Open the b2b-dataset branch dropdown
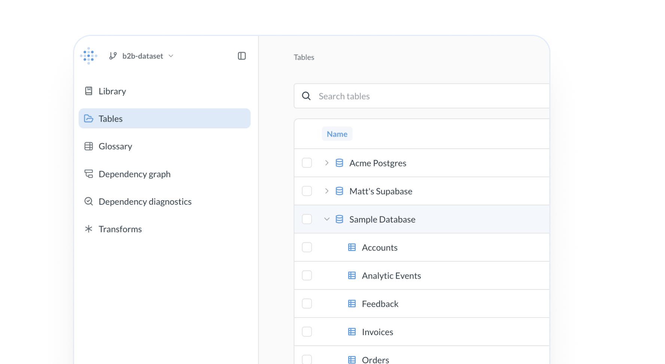 (142, 56)
